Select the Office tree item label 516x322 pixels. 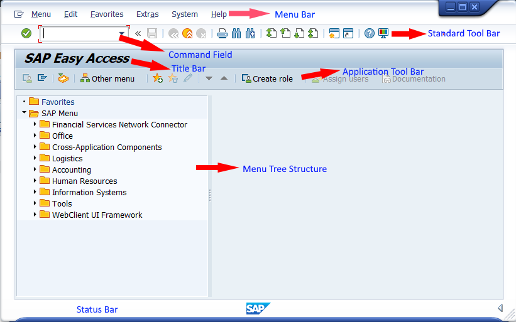pyautogui.click(x=62, y=136)
